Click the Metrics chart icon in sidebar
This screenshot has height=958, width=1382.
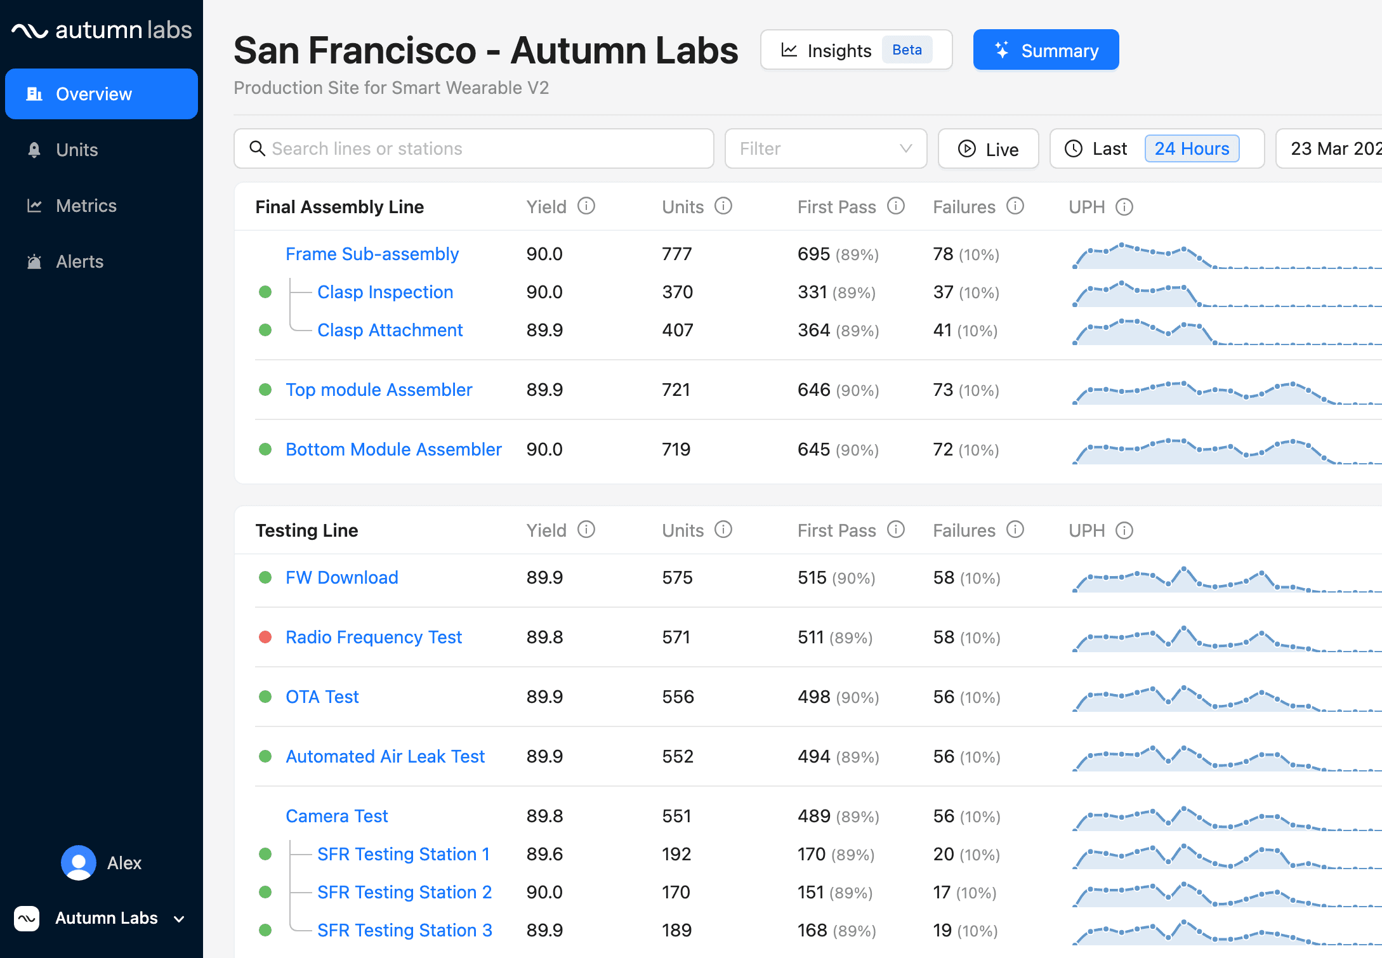pyautogui.click(x=34, y=206)
